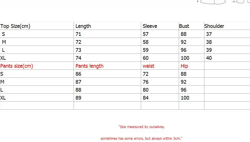Select the "Length" column header
The height and width of the screenshot is (142, 250).
(83, 26)
